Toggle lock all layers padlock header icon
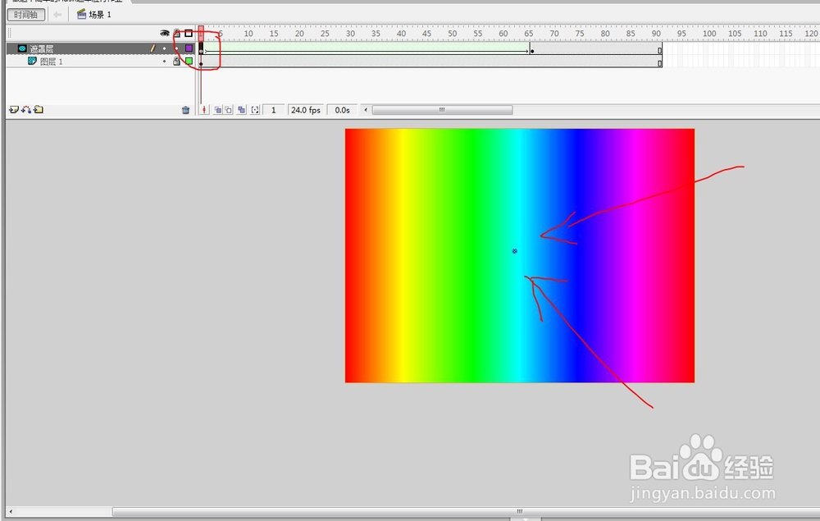Viewport: 820px width, 521px height. coord(177,34)
